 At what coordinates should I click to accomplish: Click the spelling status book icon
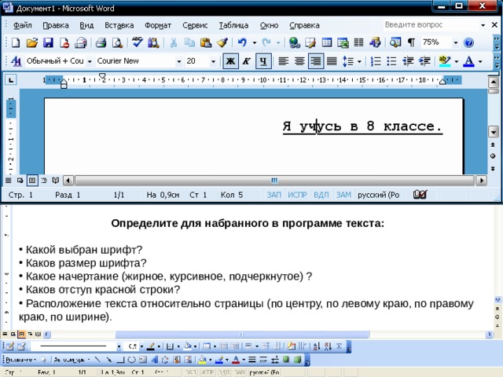(x=420, y=195)
